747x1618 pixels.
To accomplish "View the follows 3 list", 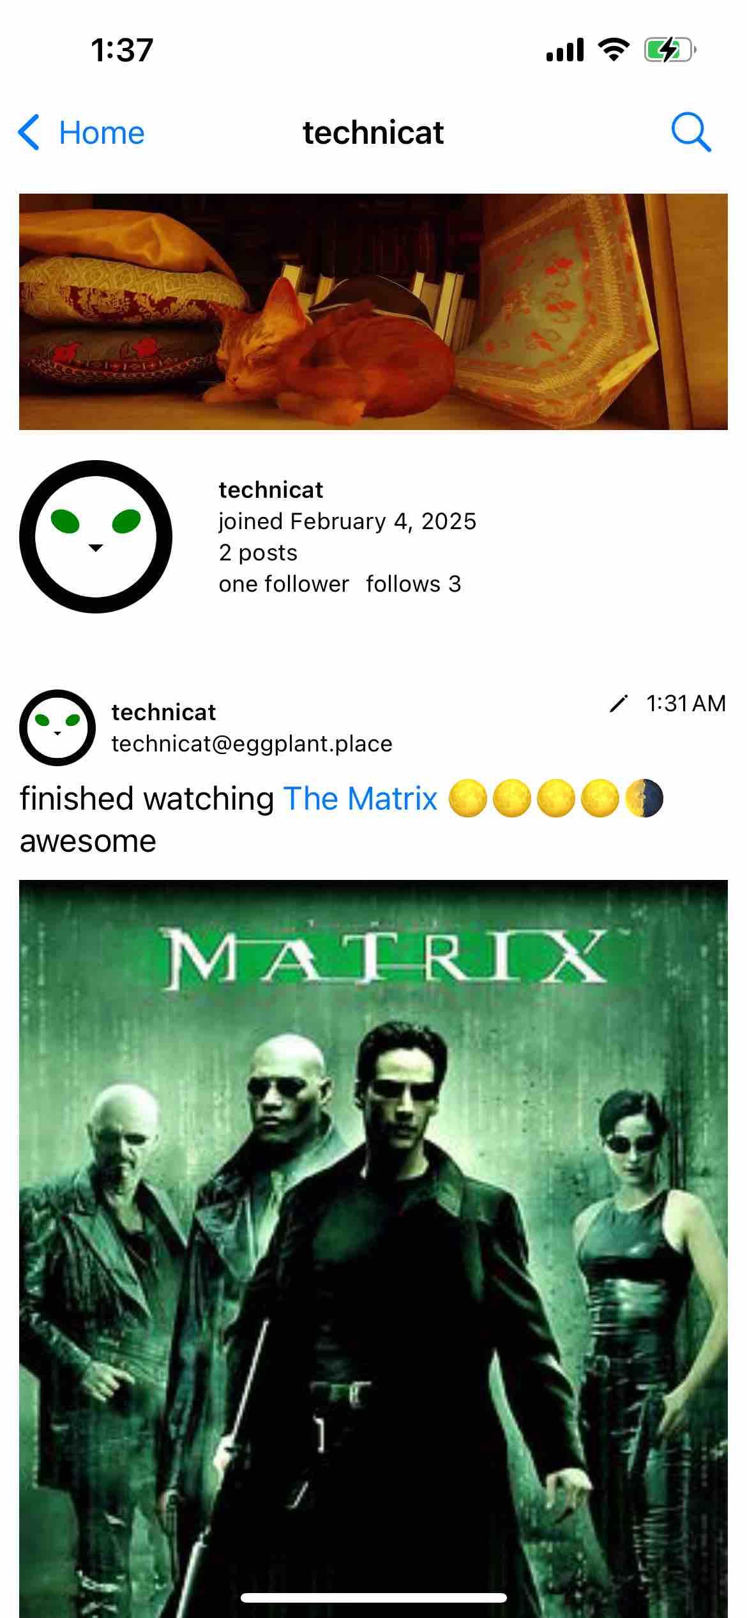I will click(x=413, y=584).
